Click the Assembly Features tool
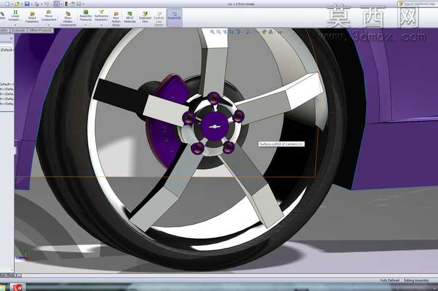 (86, 16)
